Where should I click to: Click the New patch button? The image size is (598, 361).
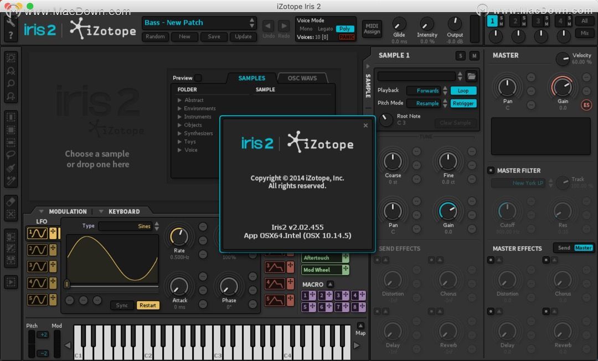184,37
